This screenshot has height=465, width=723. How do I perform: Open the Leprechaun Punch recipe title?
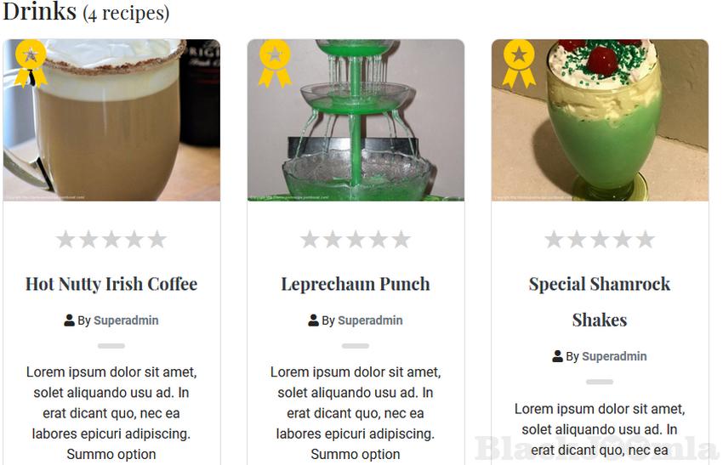(356, 284)
